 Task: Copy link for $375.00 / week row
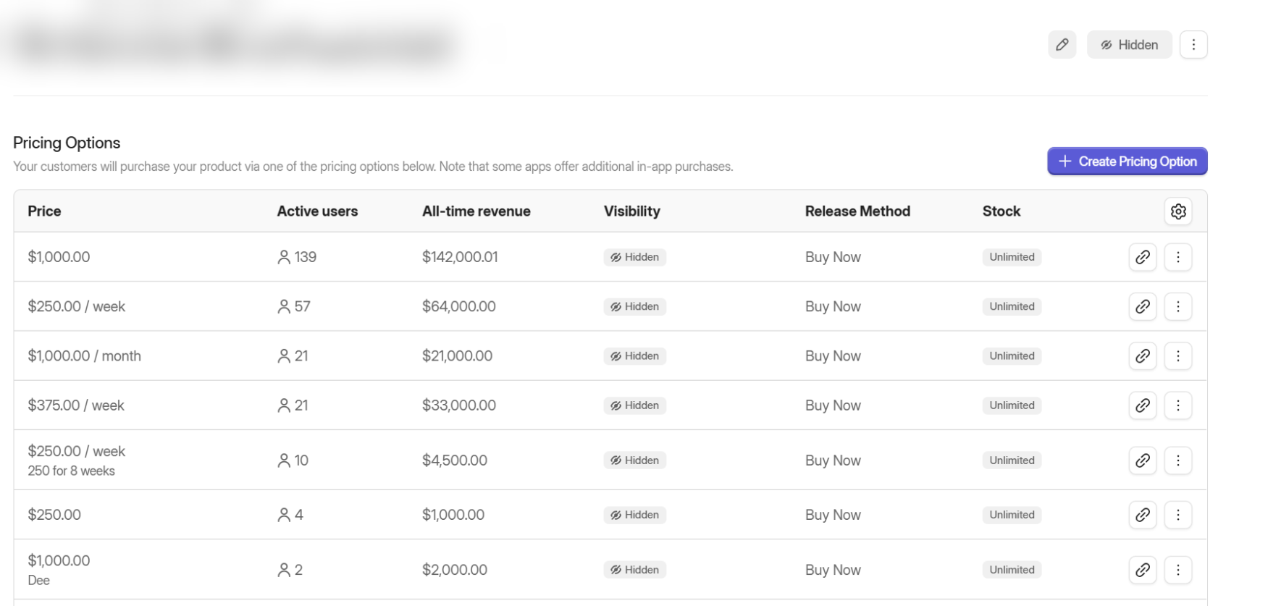coord(1143,405)
